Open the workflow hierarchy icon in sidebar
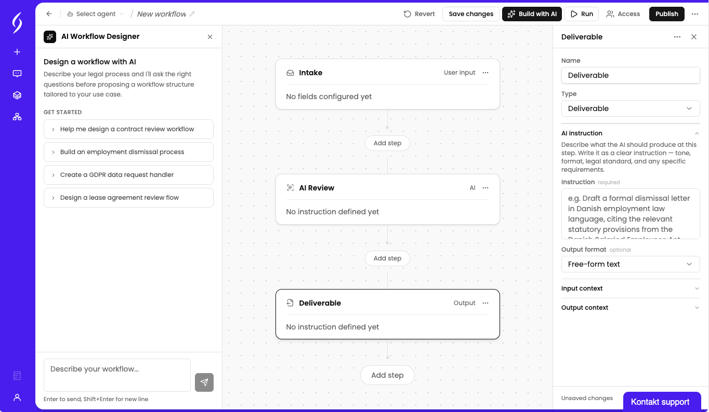The width and height of the screenshot is (709, 412). click(17, 117)
